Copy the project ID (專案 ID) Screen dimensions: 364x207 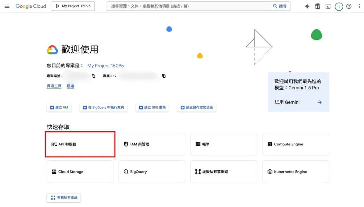pos(164,76)
